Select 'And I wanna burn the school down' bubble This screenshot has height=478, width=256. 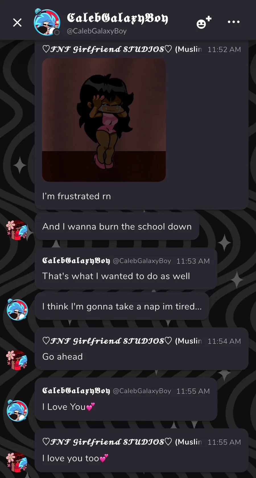pos(117,226)
